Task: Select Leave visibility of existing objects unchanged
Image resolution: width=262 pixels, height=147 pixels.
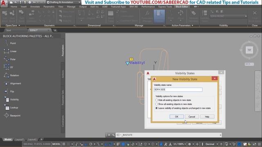Action: 156,108
